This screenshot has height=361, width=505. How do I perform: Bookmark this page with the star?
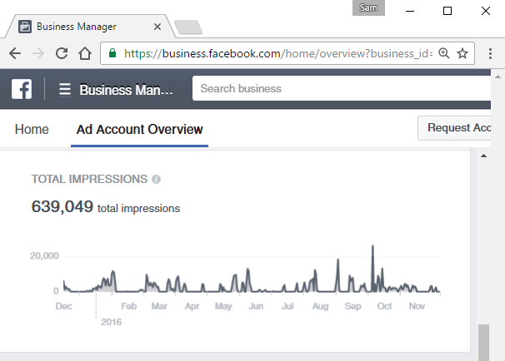(462, 53)
